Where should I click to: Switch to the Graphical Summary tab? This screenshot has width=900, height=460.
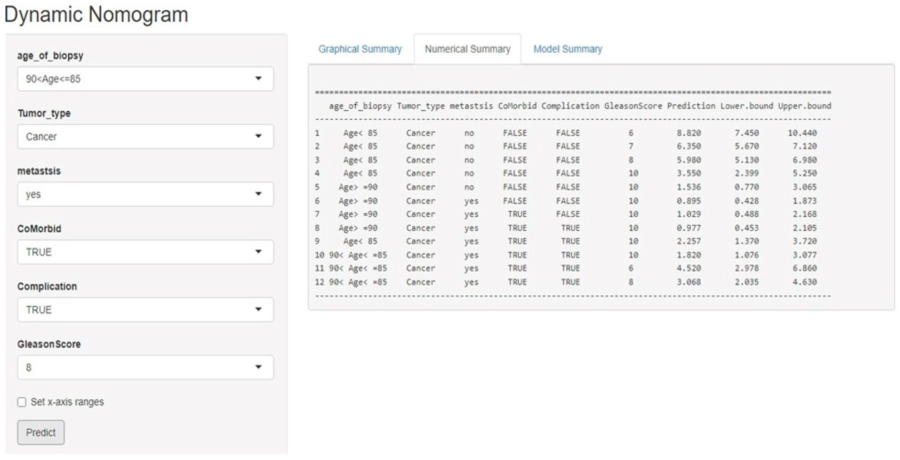pos(360,49)
